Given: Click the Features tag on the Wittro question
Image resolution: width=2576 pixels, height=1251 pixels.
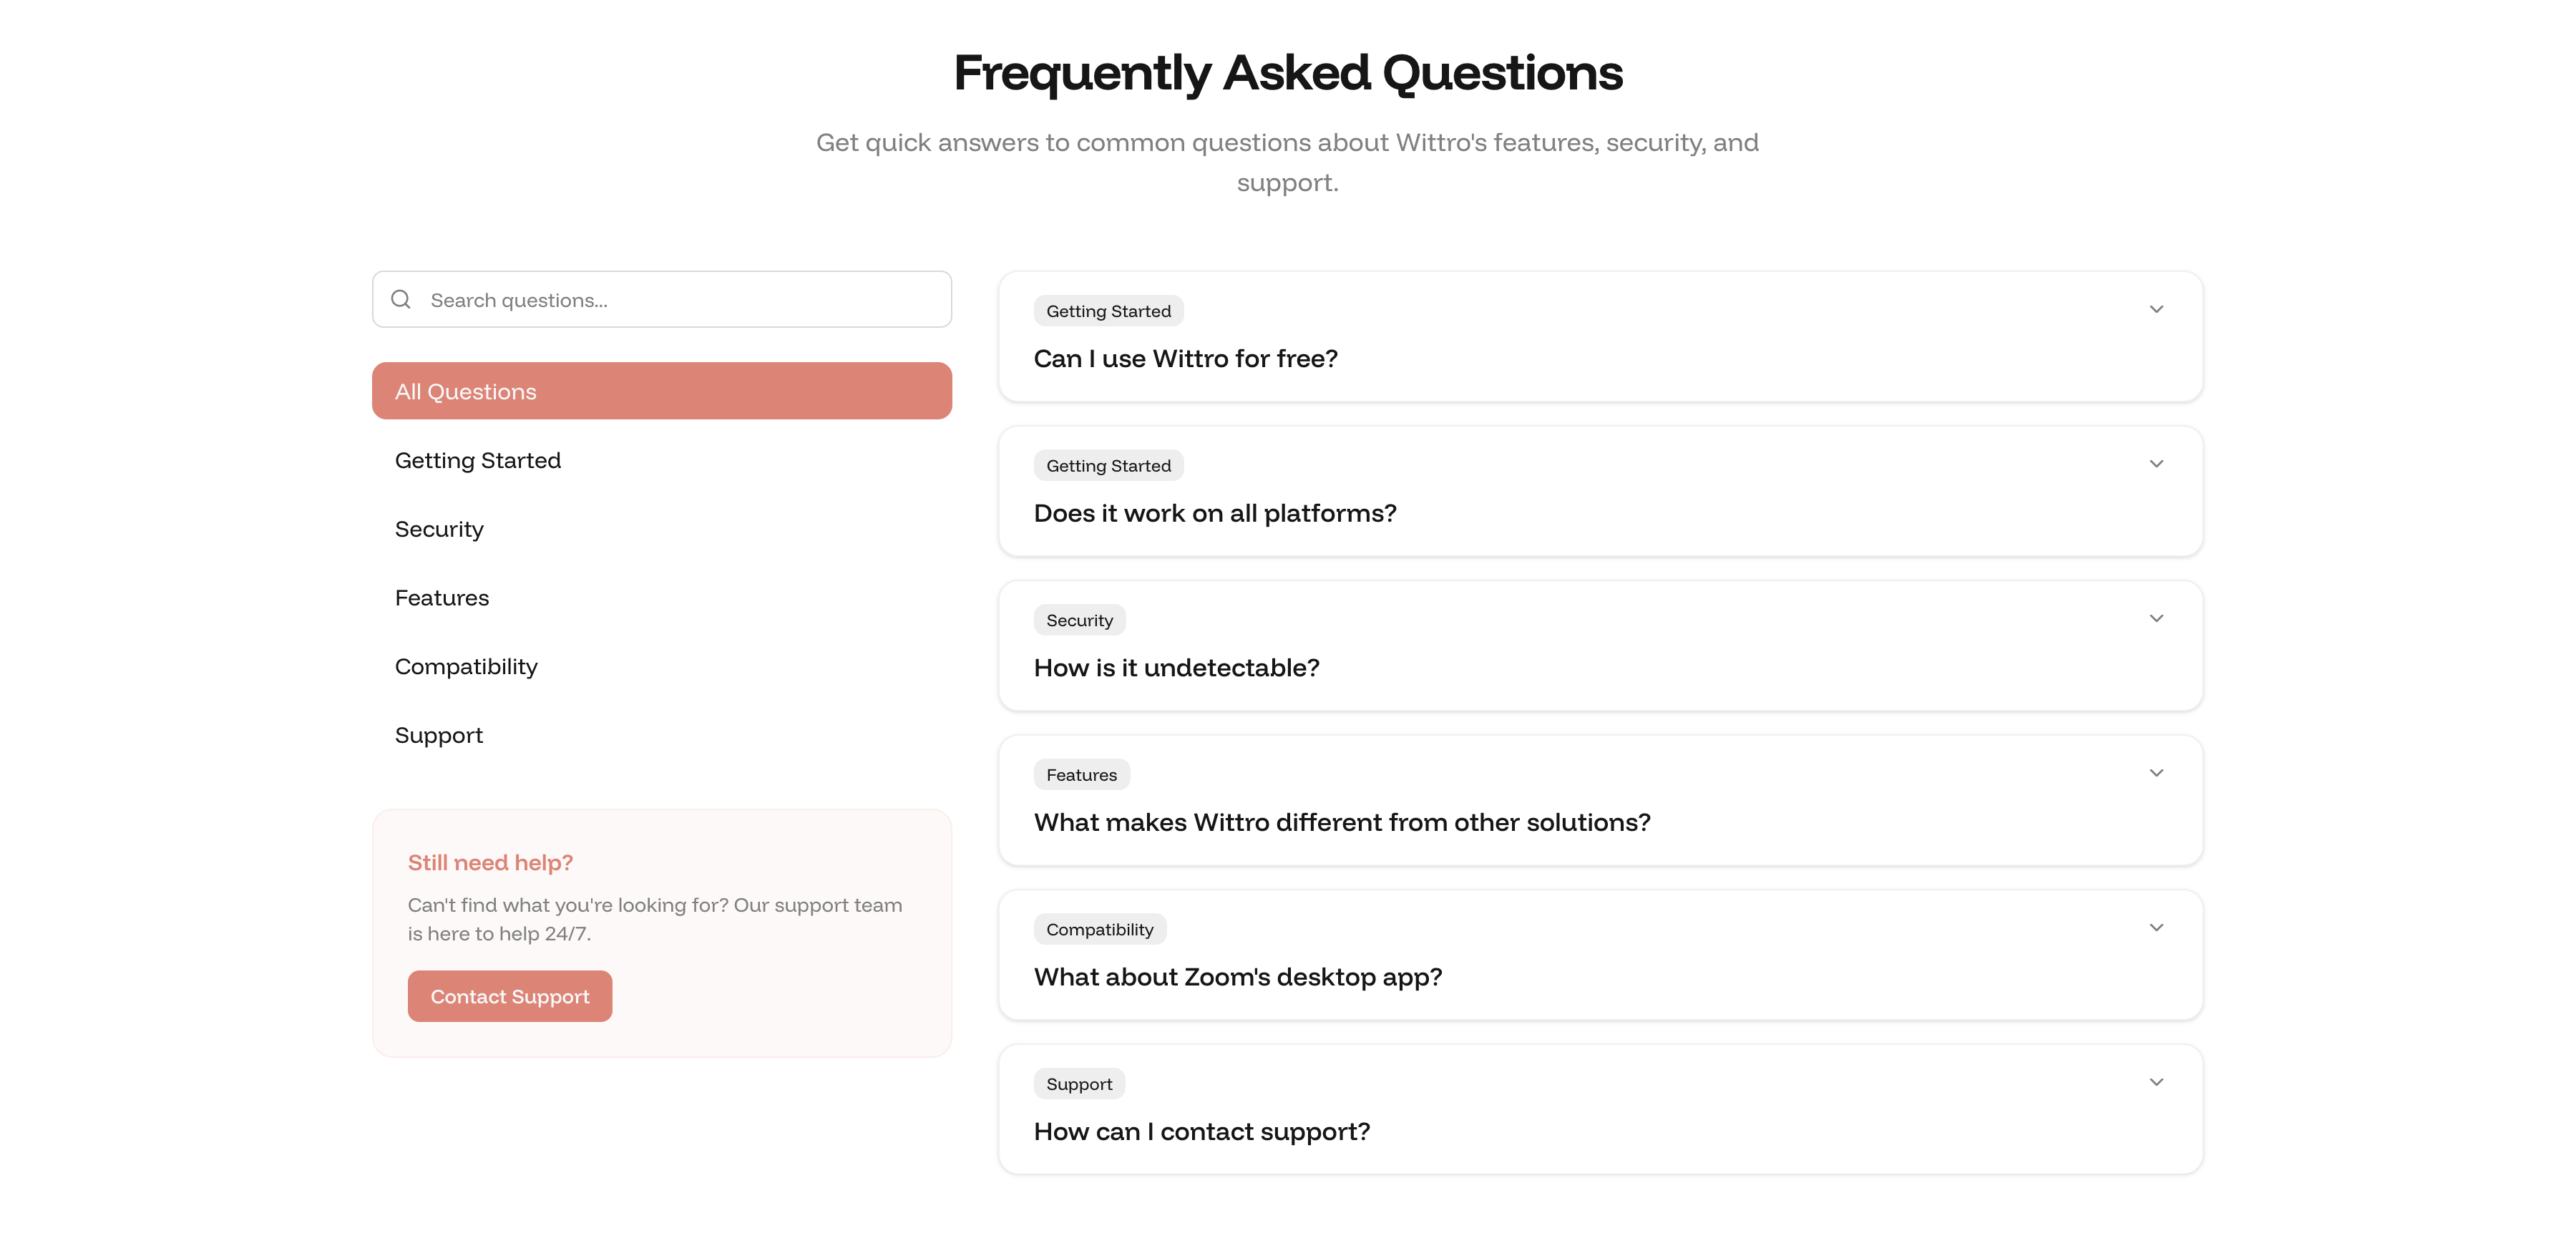Looking at the screenshot, I should click(1081, 775).
